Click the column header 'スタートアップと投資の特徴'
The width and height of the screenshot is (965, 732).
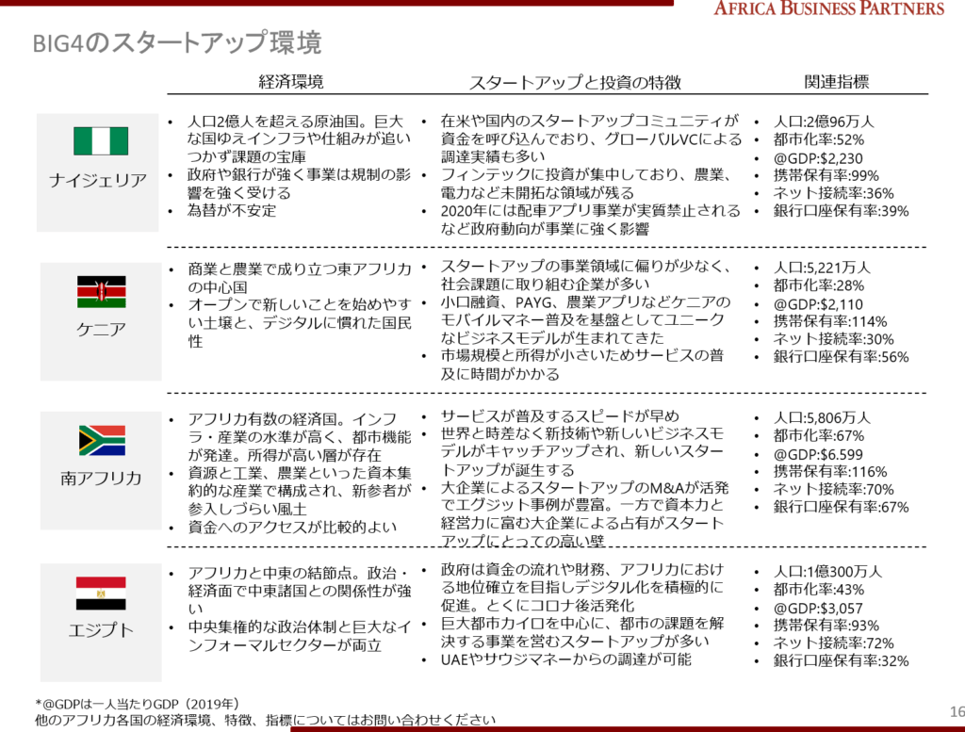click(575, 82)
